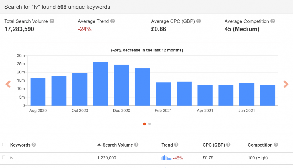Click the Keywords column header label

[20, 145]
